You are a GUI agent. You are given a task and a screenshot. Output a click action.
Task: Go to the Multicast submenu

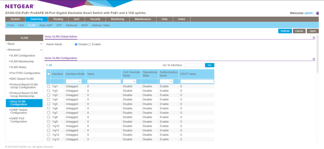coord(72,25)
